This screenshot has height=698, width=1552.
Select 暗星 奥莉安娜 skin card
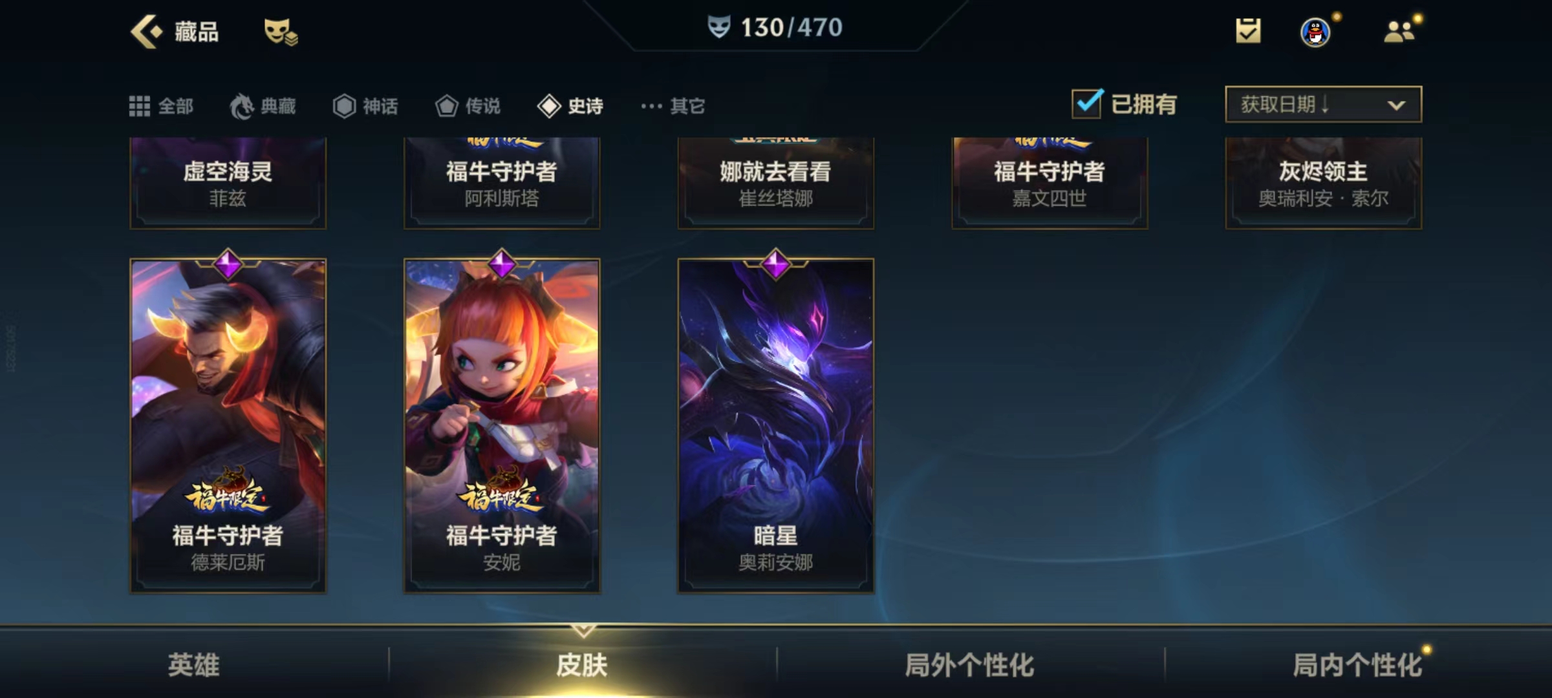click(776, 425)
